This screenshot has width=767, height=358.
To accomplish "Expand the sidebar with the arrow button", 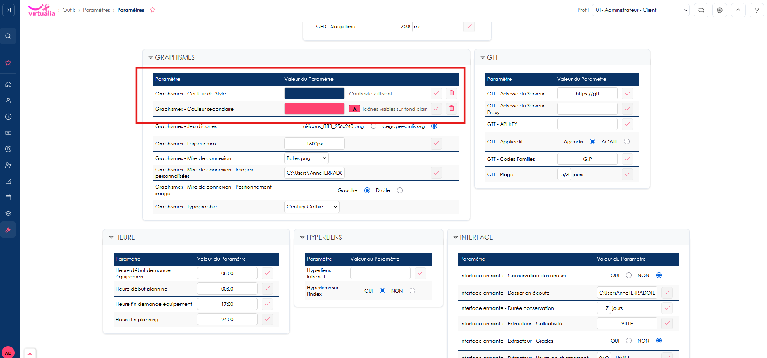I will 8,10.
